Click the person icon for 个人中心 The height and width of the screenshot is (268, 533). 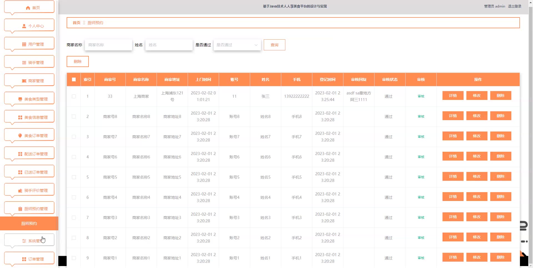pyautogui.click(x=24, y=26)
